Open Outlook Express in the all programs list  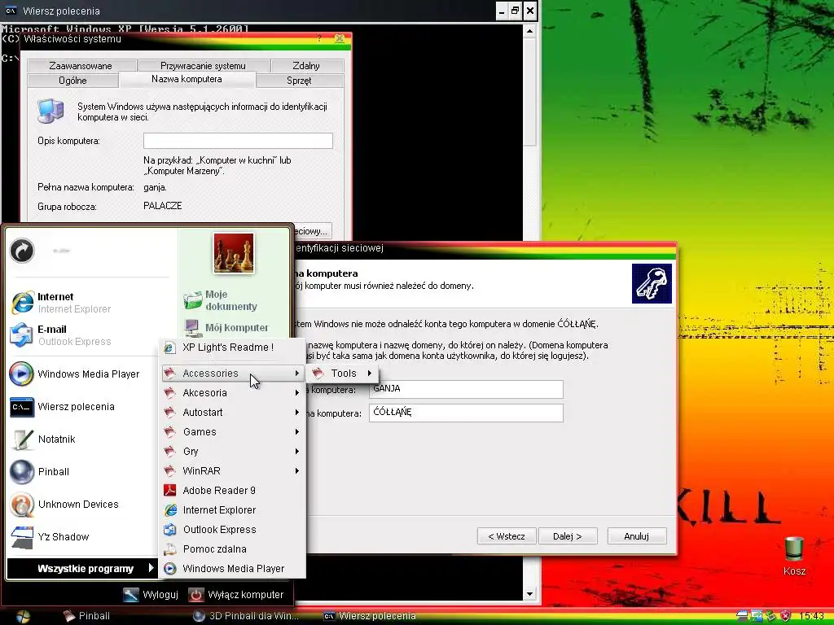(232, 530)
